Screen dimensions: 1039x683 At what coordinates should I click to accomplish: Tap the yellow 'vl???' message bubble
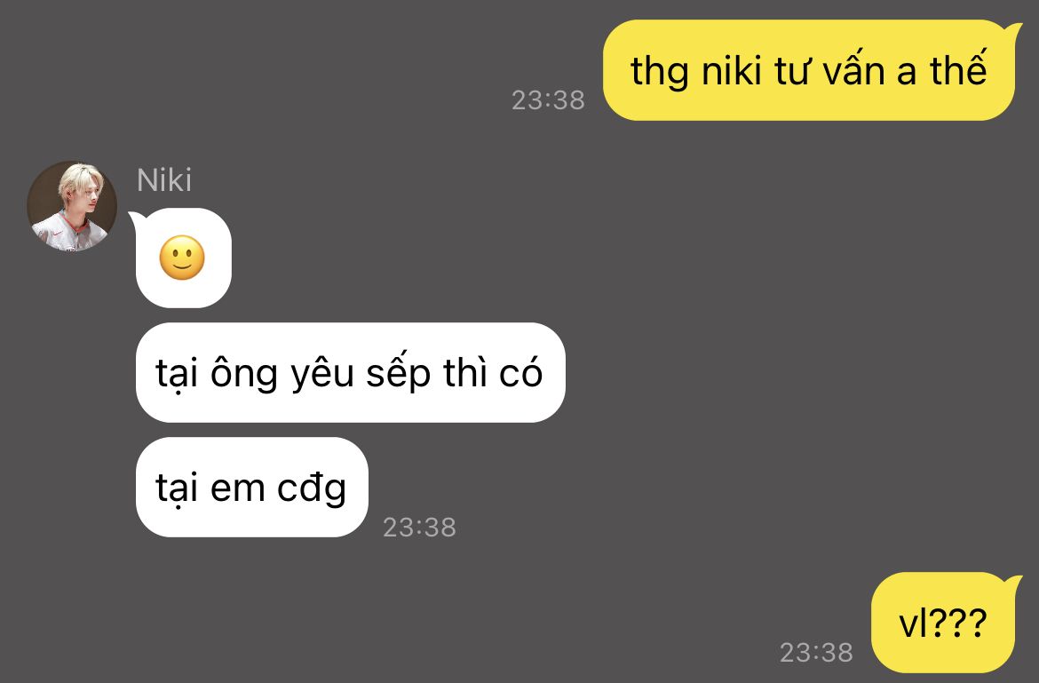[x=944, y=623]
